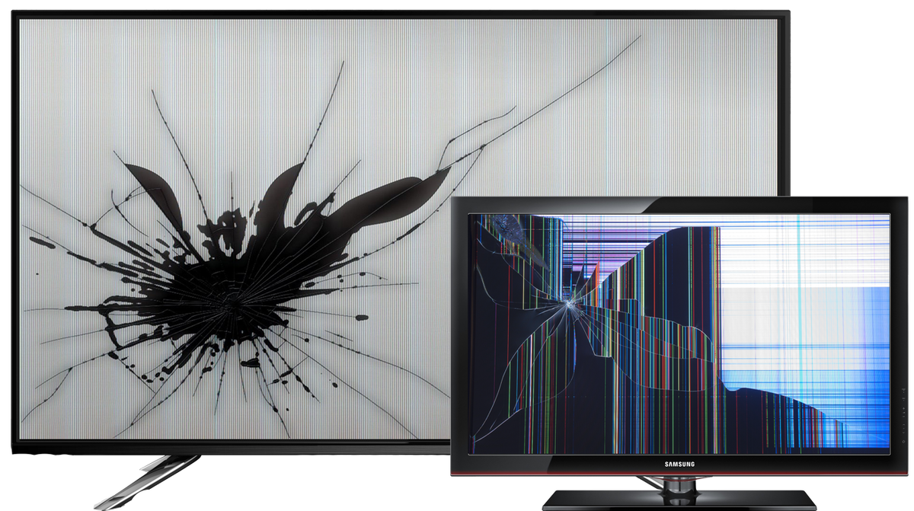Click the SAMSUNG logo on the TV bezel
Screen dimensions: 914x511
[x=679, y=464]
